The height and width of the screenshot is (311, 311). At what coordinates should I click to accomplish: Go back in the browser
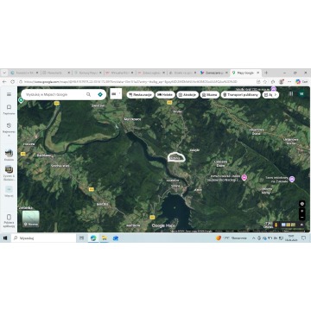pyautogui.click(x=4, y=82)
